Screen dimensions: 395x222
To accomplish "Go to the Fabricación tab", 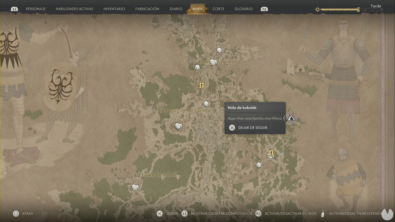I will [147, 9].
